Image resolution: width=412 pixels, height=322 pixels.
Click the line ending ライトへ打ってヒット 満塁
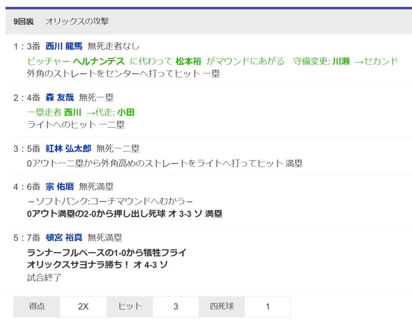[165, 163]
